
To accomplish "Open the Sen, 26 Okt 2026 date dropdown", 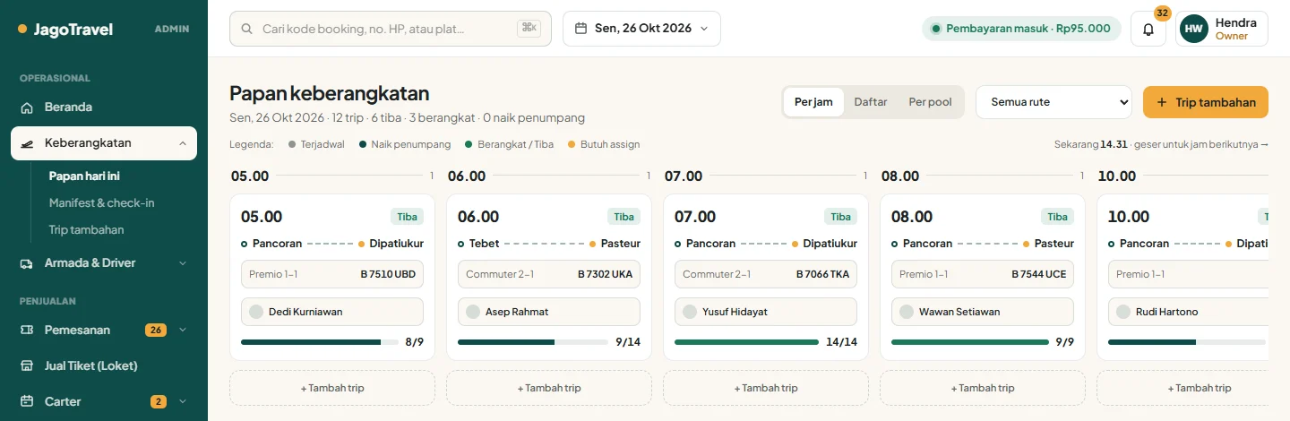I will click(x=641, y=29).
